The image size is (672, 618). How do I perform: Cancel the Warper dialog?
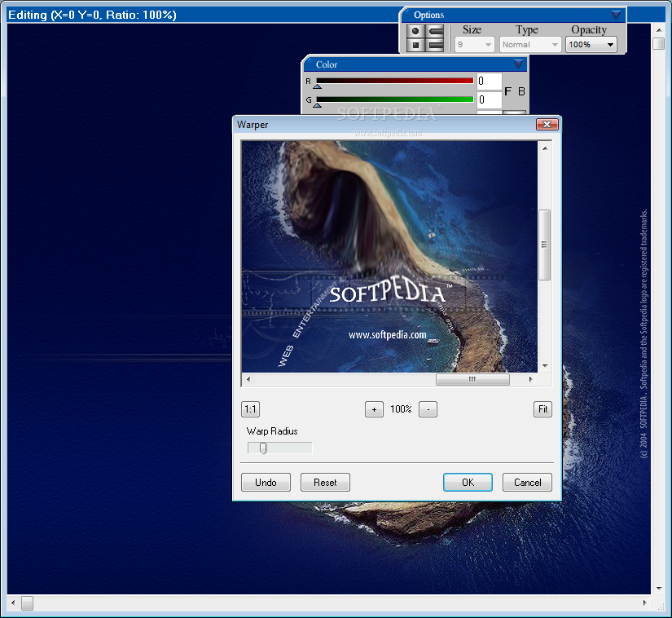point(527,483)
